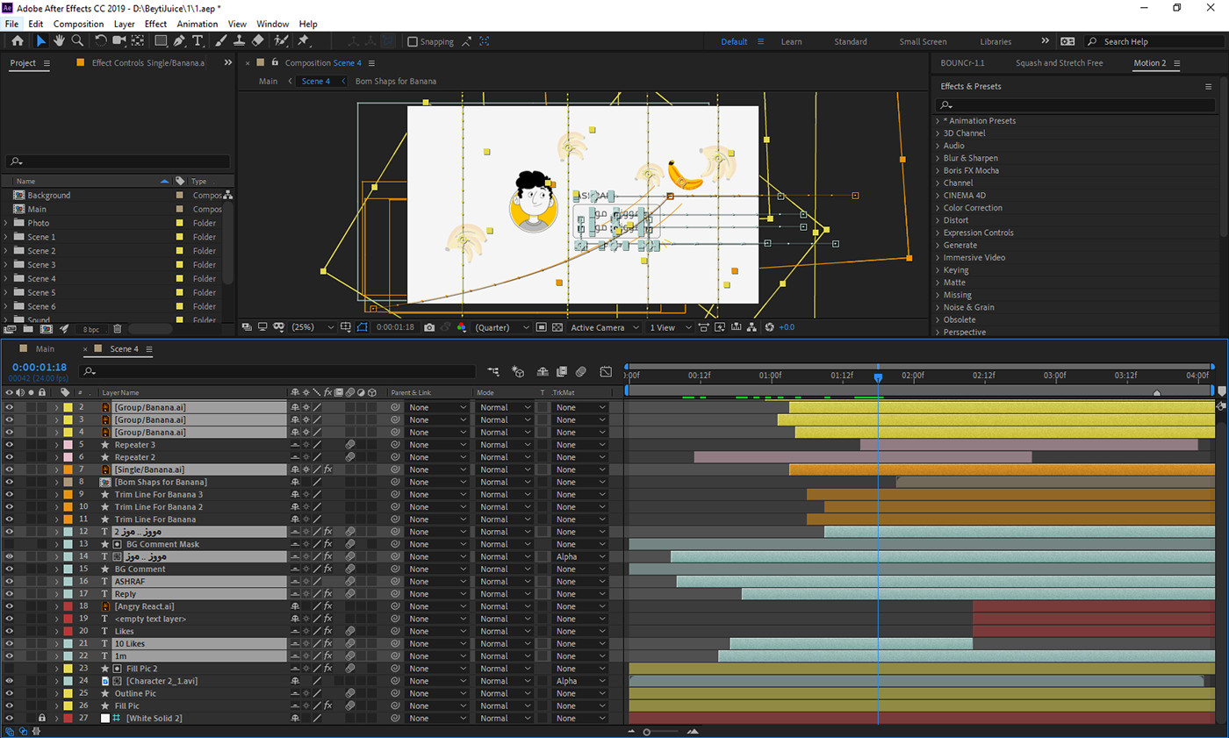Select the Pen tool
Image resolution: width=1229 pixels, height=738 pixels.
(179, 41)
